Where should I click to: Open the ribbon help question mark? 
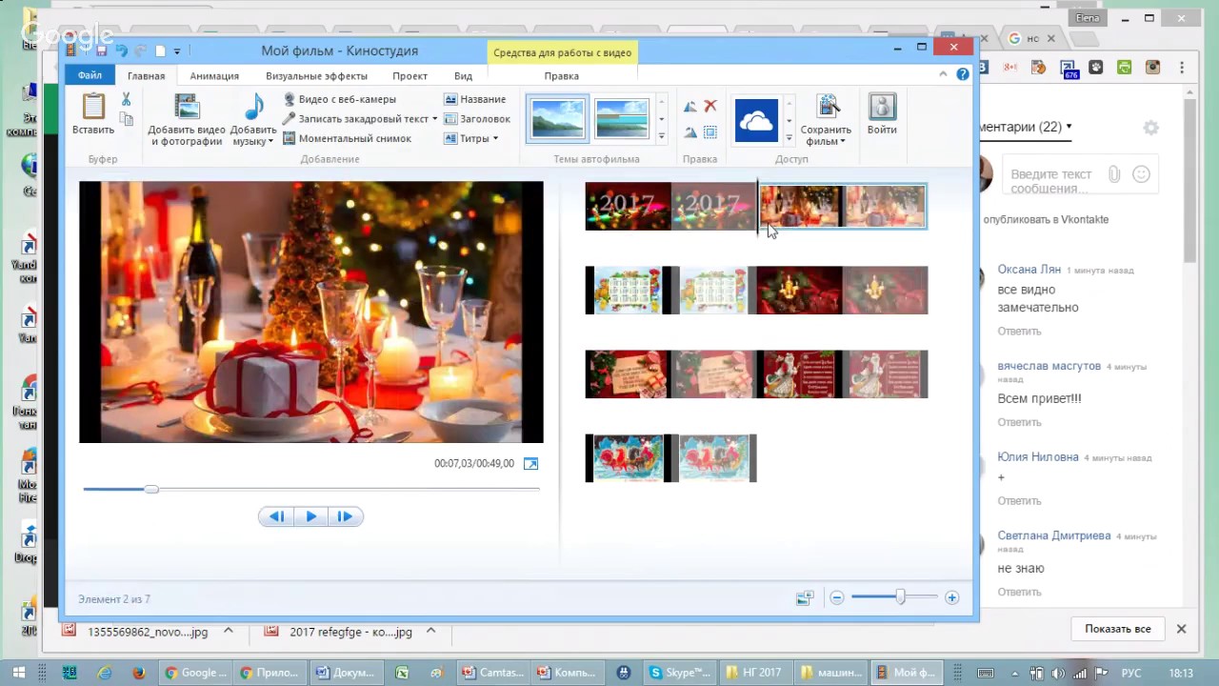963,74
